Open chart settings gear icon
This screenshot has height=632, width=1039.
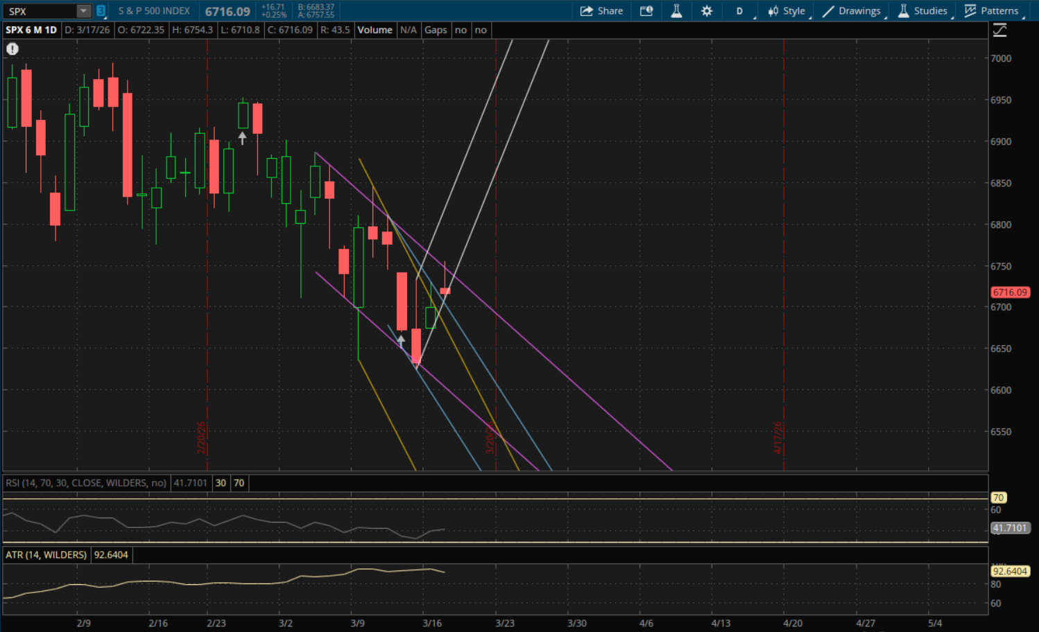(x=707, y=11)
